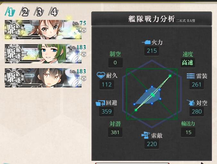Click the firepower 火力 turret icon
This screenshot has height=164, width=217.
coord(146,42)
